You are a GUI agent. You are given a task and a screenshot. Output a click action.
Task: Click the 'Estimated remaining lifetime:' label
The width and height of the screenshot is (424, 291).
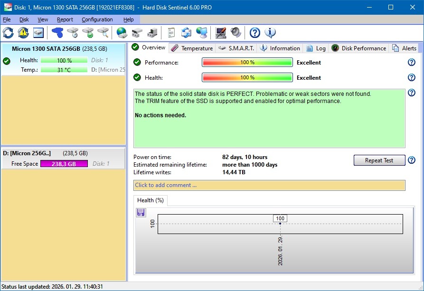click(170, 165)
